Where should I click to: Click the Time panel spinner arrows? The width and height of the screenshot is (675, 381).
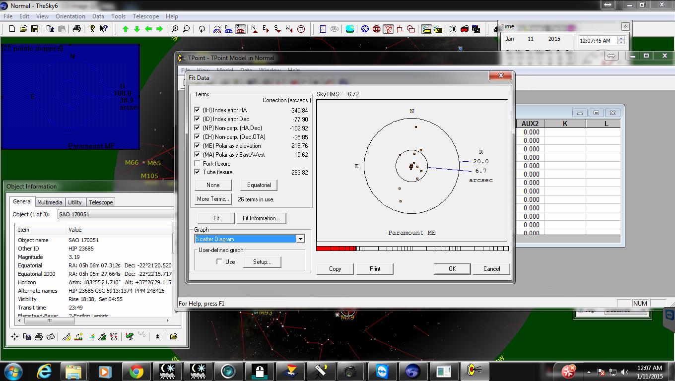pos(621,41)
